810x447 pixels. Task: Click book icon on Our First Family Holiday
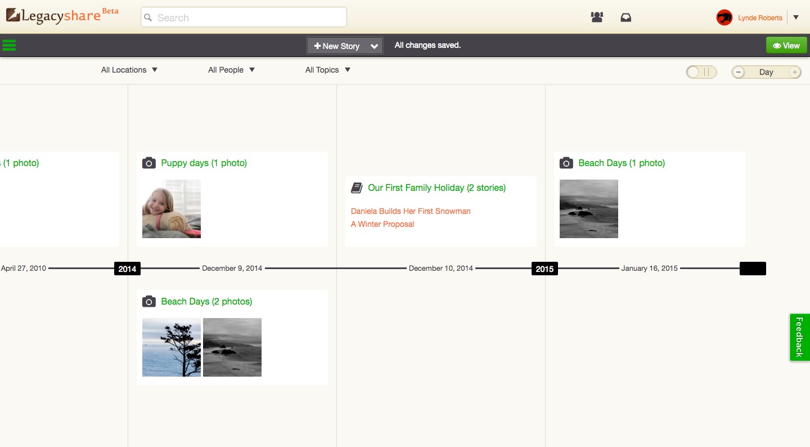coord(357,188)
